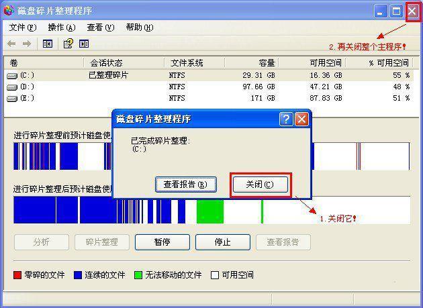The width and height of the screenshot is (423, 308).
Task: Sort by the 可用空间 column header
Action: coord(312,63)
